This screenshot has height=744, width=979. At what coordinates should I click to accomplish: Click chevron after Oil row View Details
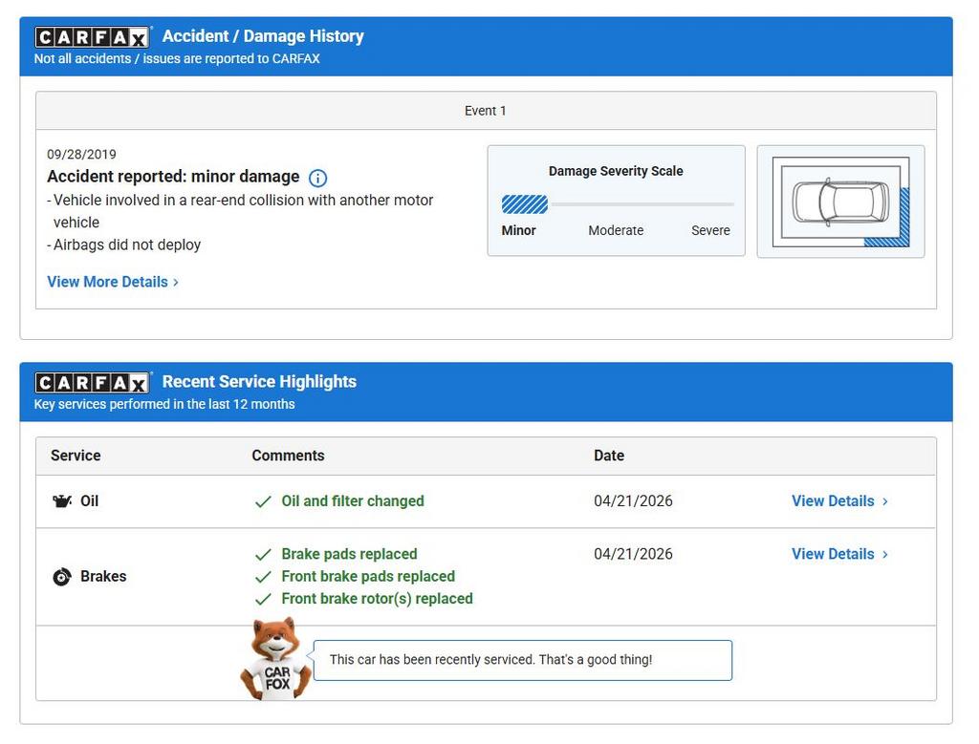pyautogui.click(x=884, y=501)
